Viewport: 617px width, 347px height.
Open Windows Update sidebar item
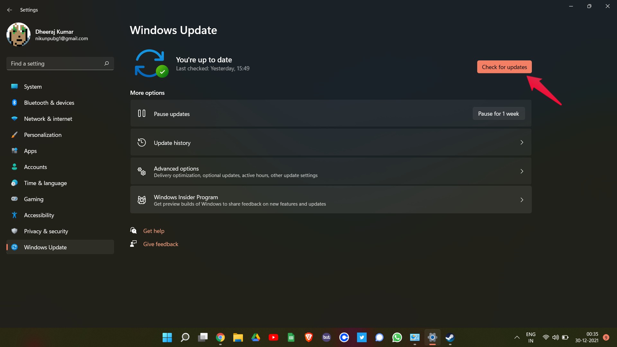click(x=45, y=247)
